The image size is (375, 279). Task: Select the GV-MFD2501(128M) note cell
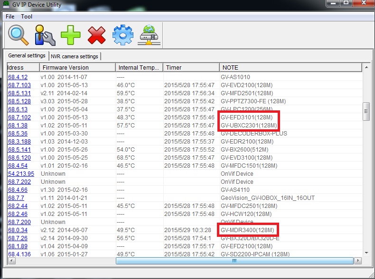(x=247, y=93)
